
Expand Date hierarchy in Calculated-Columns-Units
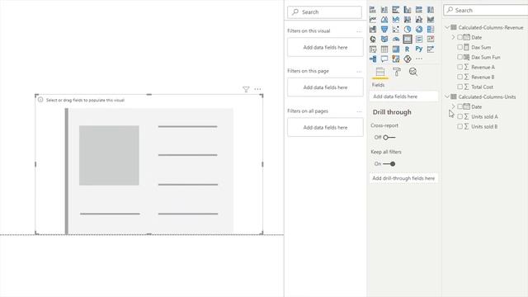coord(453,106)
